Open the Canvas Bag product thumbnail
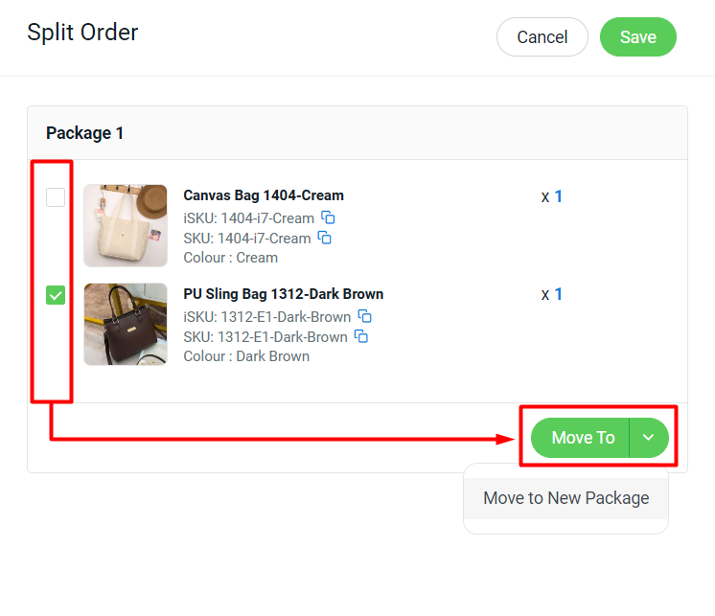Screen dimensions: 715x616 click(126, 225)
